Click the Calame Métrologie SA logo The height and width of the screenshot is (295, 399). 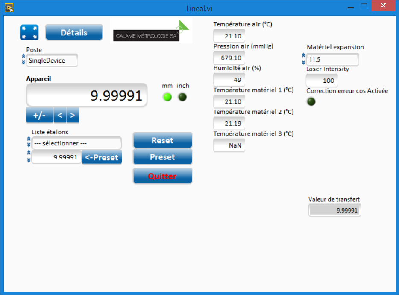[x=151, y=32]
